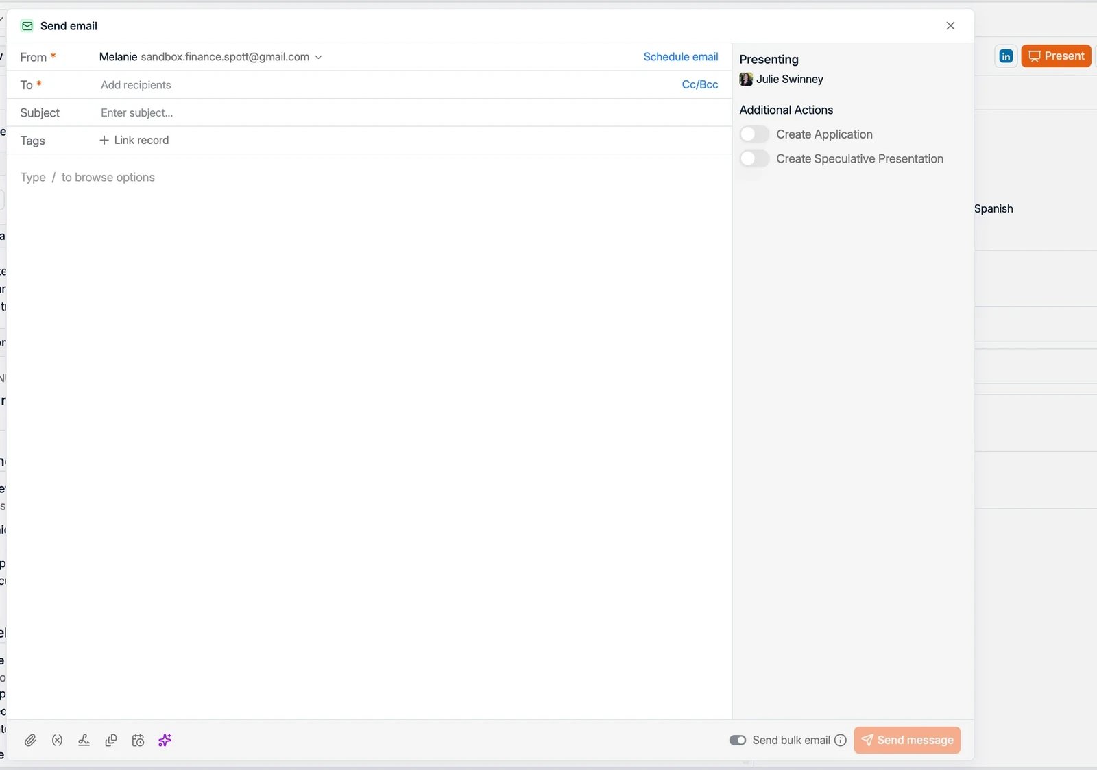Click the 'Presenting' heading

tap(769, 60)
